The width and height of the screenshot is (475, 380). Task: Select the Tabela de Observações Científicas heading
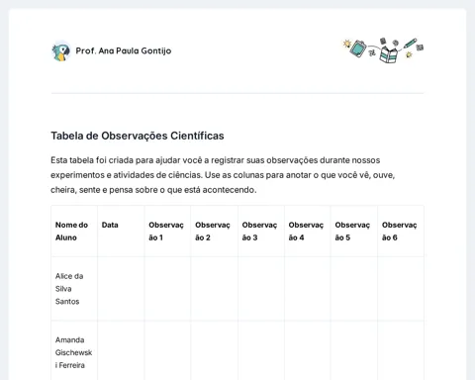138,136
